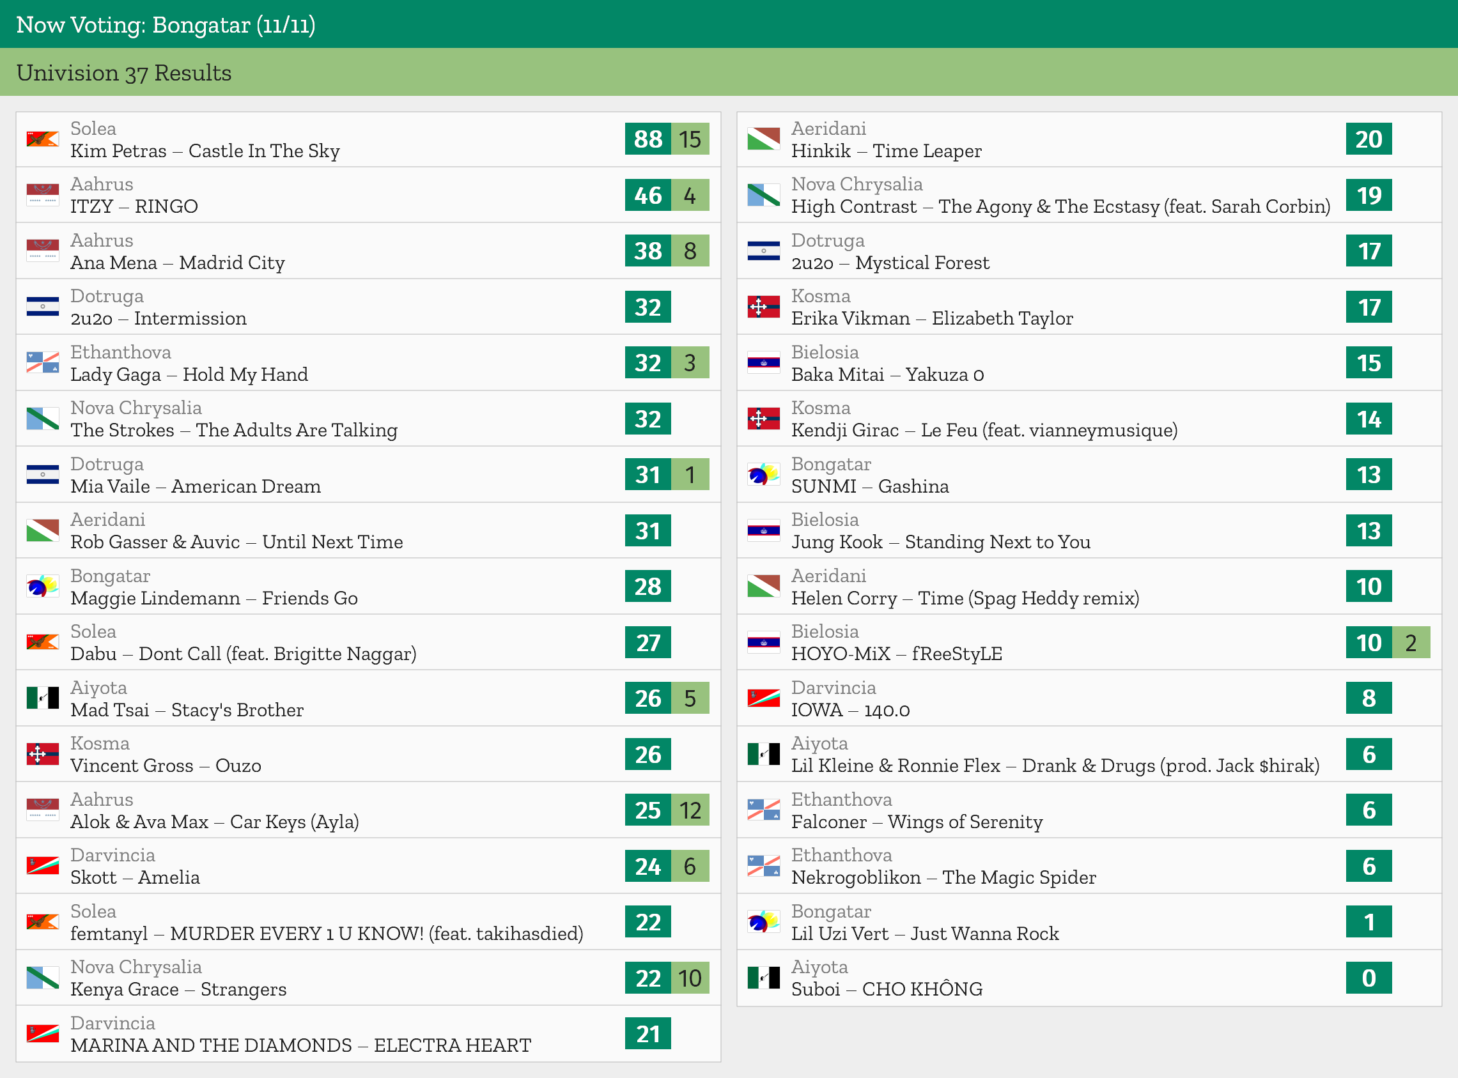Click Kosma flag next to Vincent Gross – Ouzo
Screen dimensions: 1458x1078
pyautogui.click(x=42, y=753)
